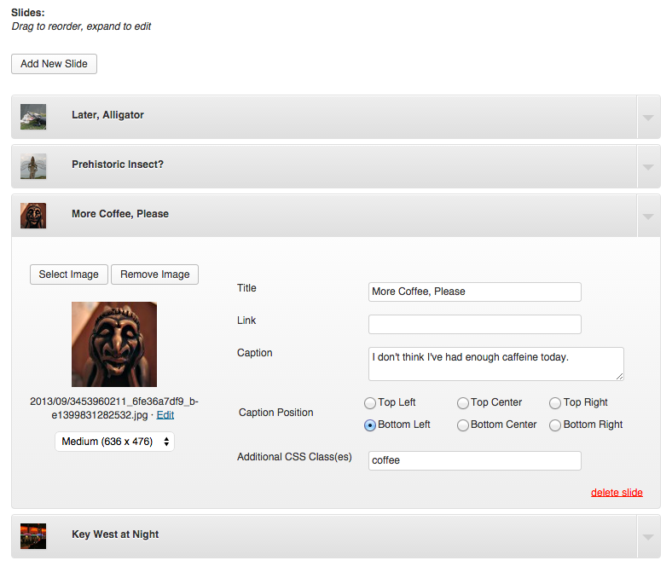Image resolution: width=672 pixels, height=572 pixels.
Task: Click the Key West at Night thumbnail
Action: tap(33, 536)
